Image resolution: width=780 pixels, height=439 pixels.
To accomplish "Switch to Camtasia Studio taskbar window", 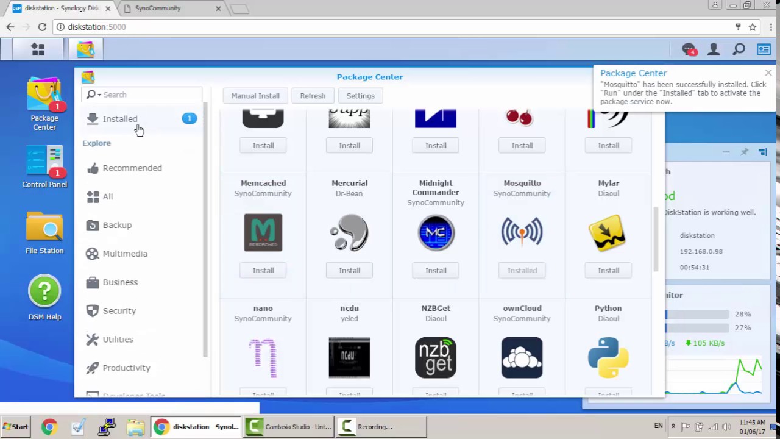I will (289, 427).
